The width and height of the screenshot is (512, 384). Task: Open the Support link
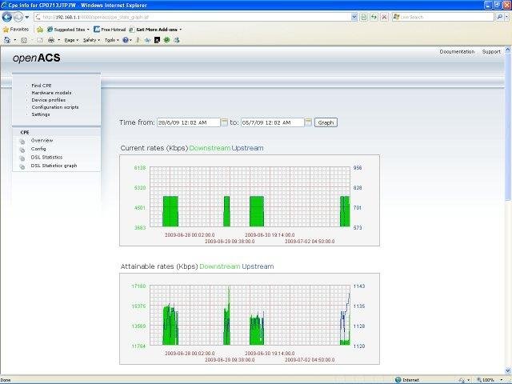(x=491, y=51)
